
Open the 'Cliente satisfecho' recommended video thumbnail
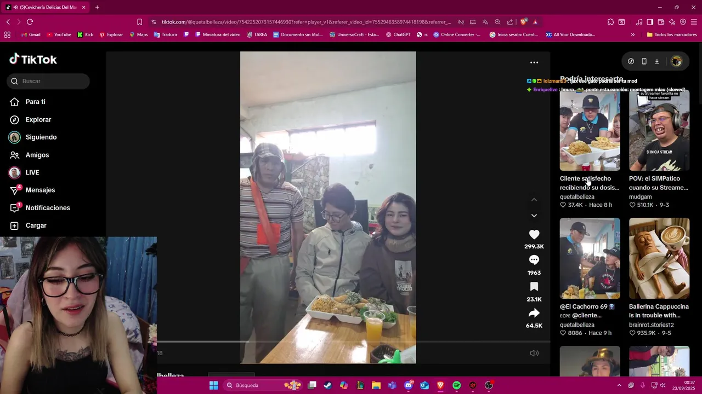(x=590, y=130)
